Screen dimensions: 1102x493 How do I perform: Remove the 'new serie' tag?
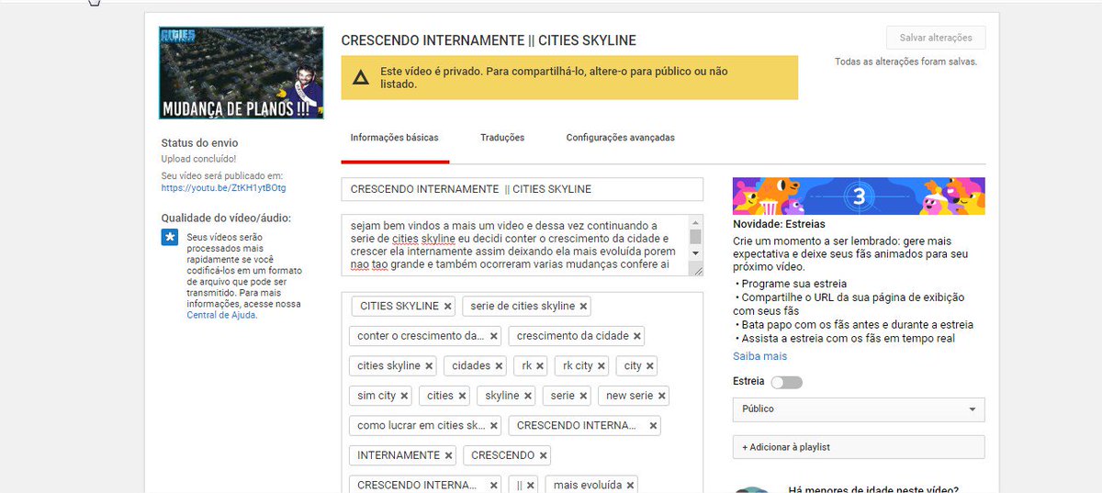661,396
